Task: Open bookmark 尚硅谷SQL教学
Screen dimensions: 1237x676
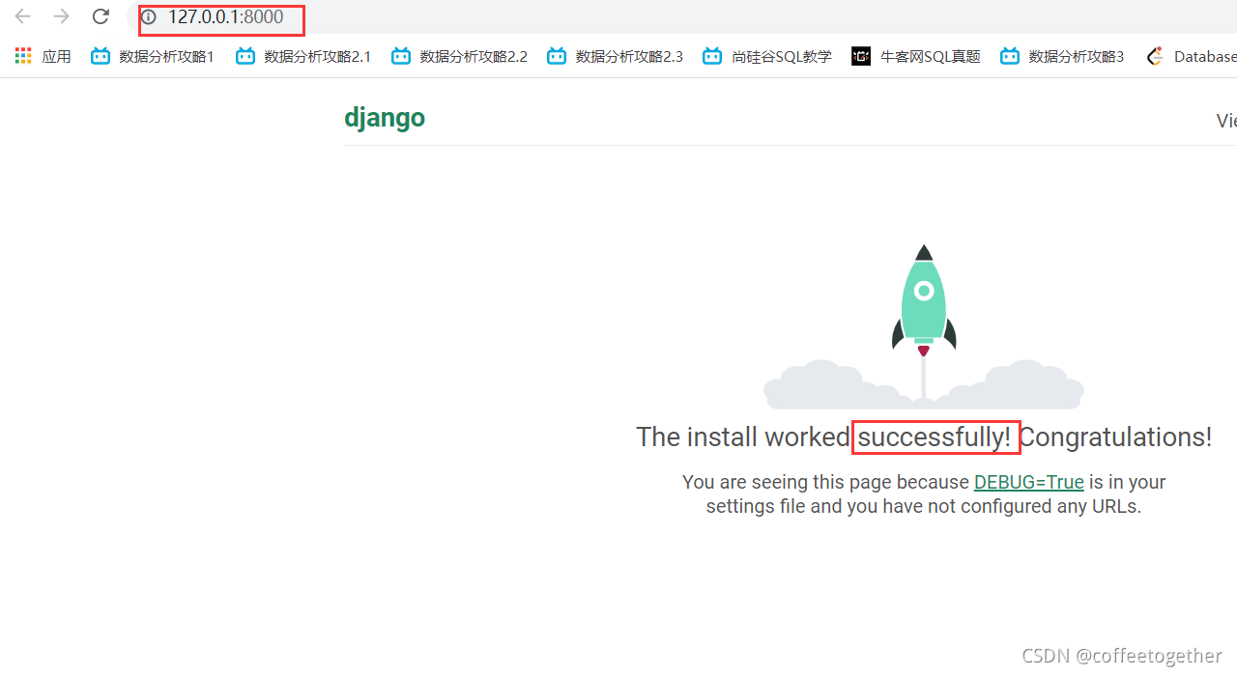Action: (767, 56)
